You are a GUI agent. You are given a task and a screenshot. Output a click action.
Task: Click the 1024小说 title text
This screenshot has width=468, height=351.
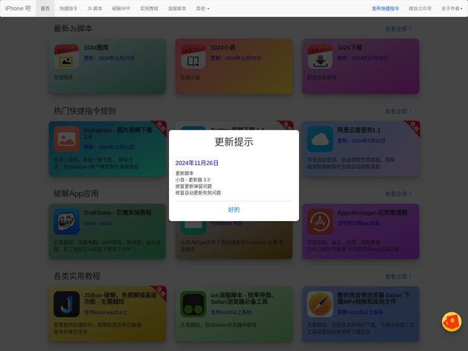coord(223,47)
